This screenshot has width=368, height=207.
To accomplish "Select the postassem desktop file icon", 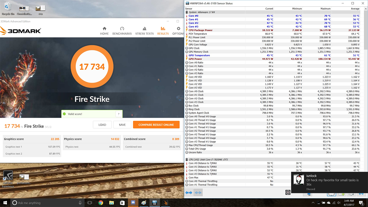I will point(24,179).
